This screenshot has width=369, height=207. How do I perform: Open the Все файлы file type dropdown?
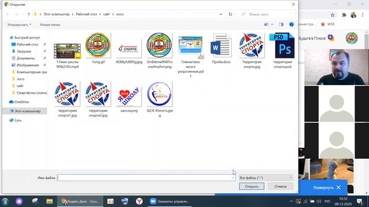click(x=266, y=178)
